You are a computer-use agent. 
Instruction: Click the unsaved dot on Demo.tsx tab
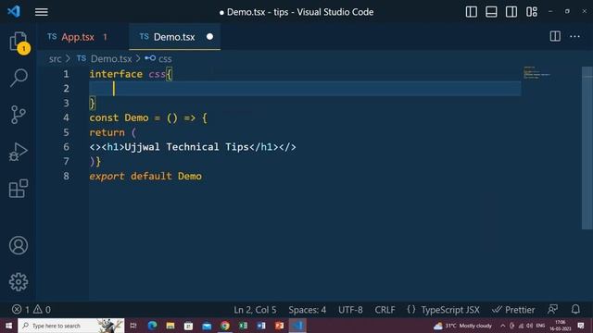(x=210, y=37)
